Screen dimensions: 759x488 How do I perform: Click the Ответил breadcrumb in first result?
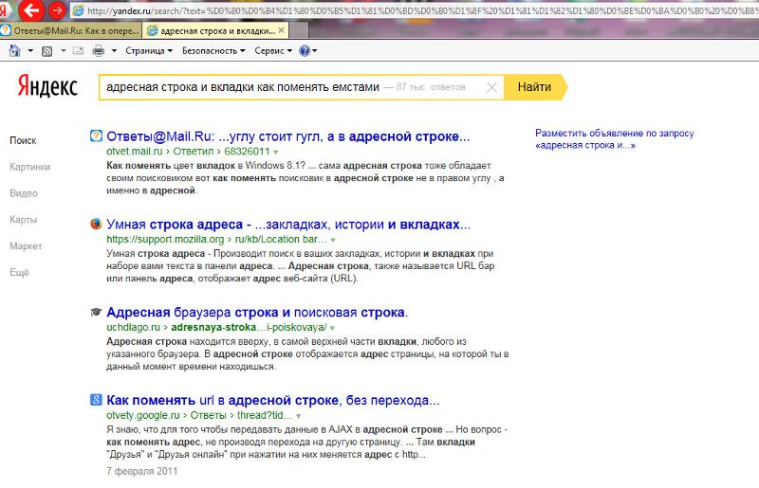click(194, 151)
